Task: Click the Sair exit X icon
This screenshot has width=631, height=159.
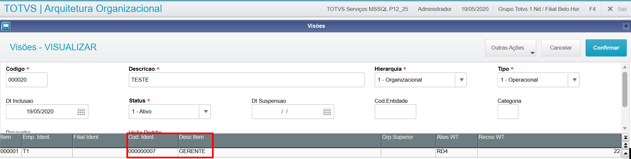Action: tap(610, 9)
